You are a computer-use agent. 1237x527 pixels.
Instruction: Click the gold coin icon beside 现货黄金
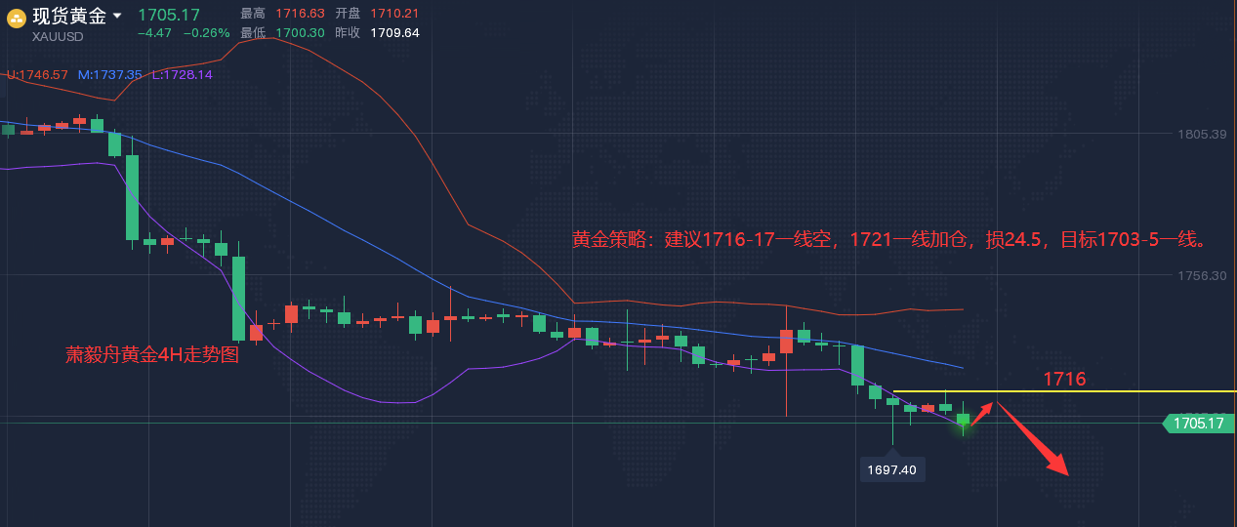(17, 17)
